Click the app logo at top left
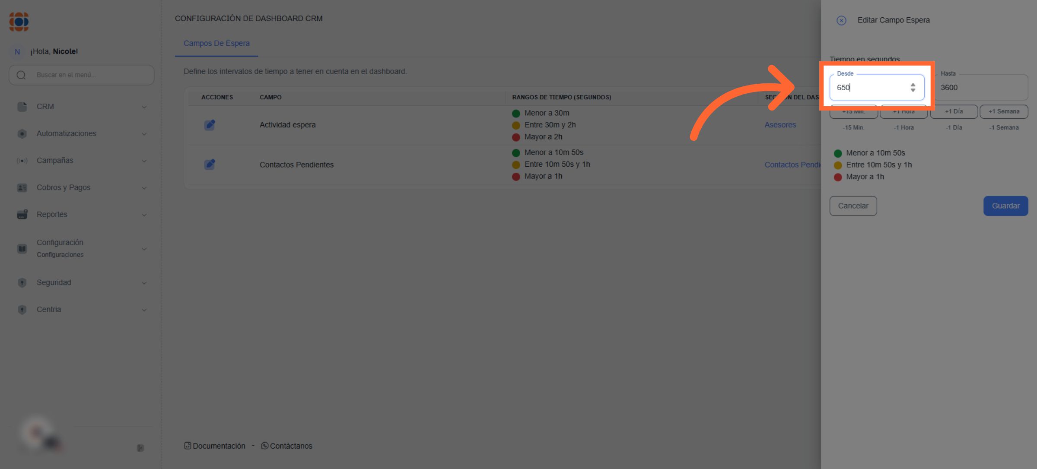Image resolution: width=1037 pixels, height=469 pixels. [x=19, y=22]
